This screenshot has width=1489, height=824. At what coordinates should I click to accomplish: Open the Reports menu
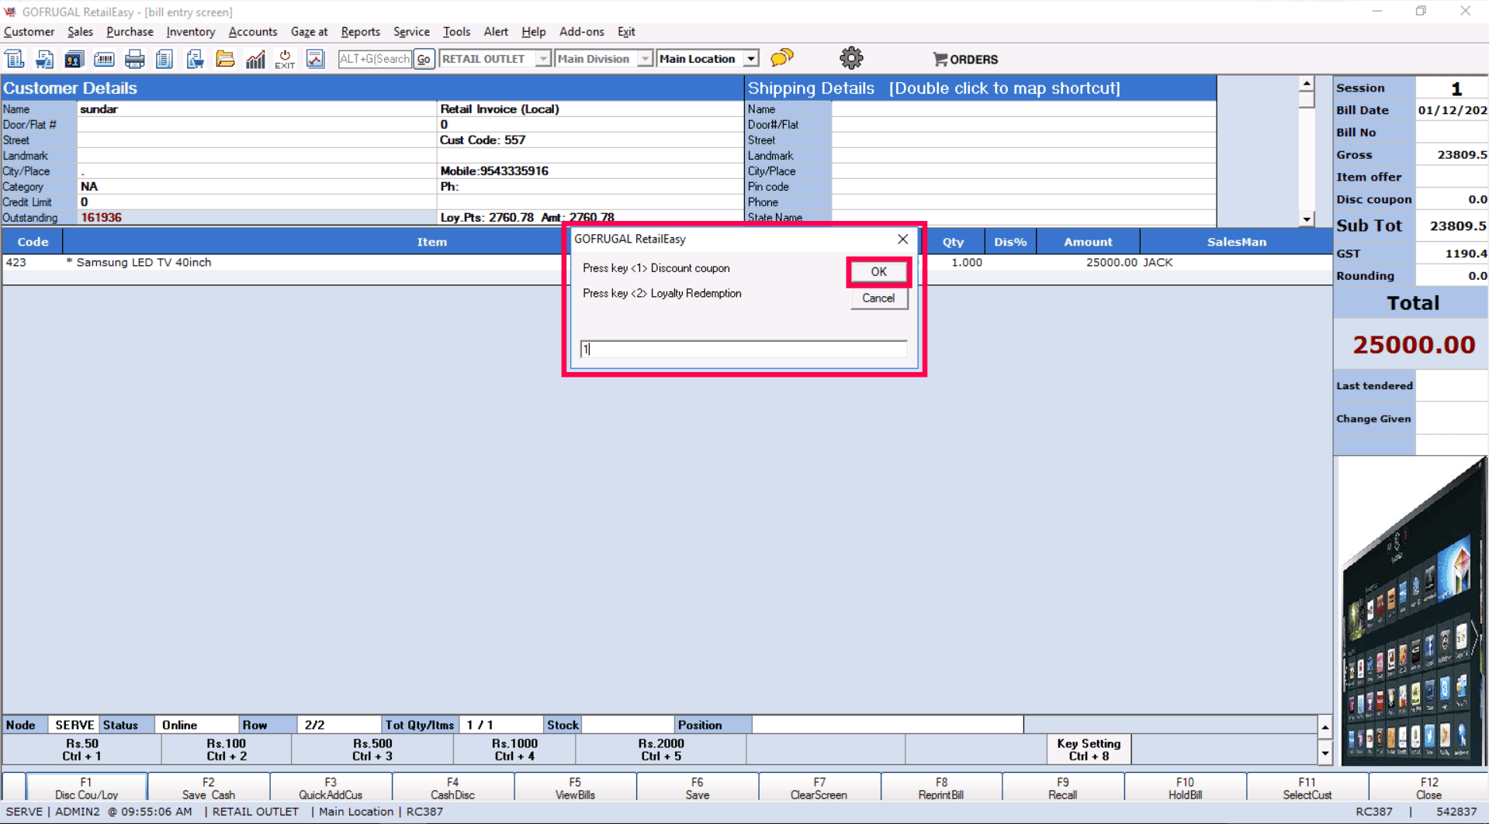click(x=361, y=32)
